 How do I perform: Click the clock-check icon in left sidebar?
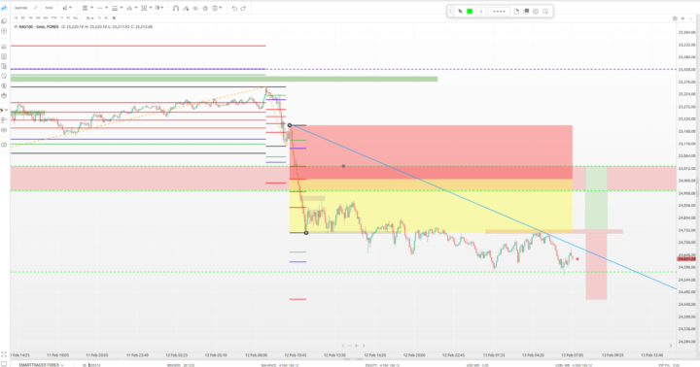4,76
